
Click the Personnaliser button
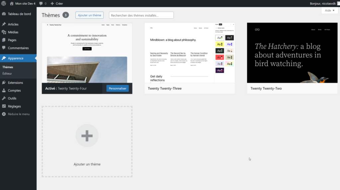coord(118,89)
